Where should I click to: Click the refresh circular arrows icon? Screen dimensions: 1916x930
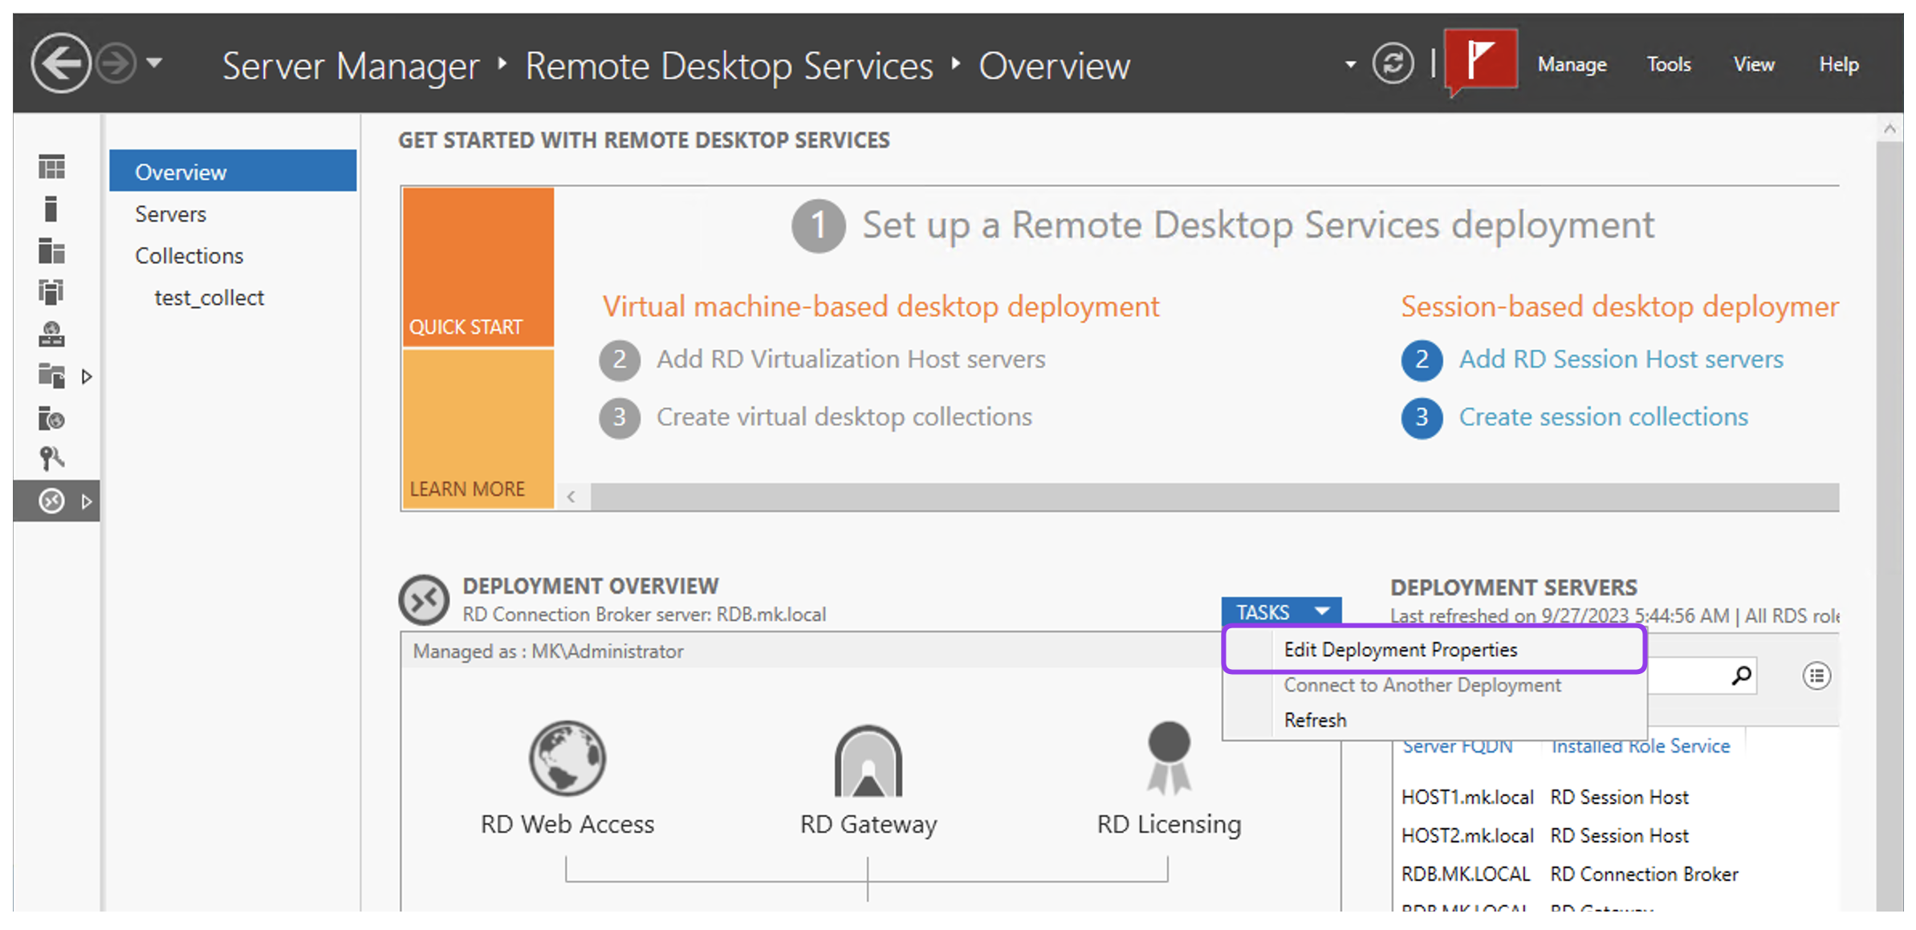tap(1393, 63)
